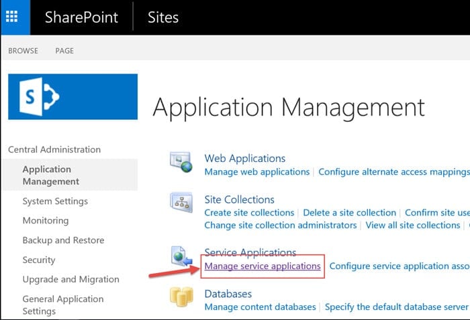
Task: Open Upgrade and Migration section
Action: pos(70,279)
